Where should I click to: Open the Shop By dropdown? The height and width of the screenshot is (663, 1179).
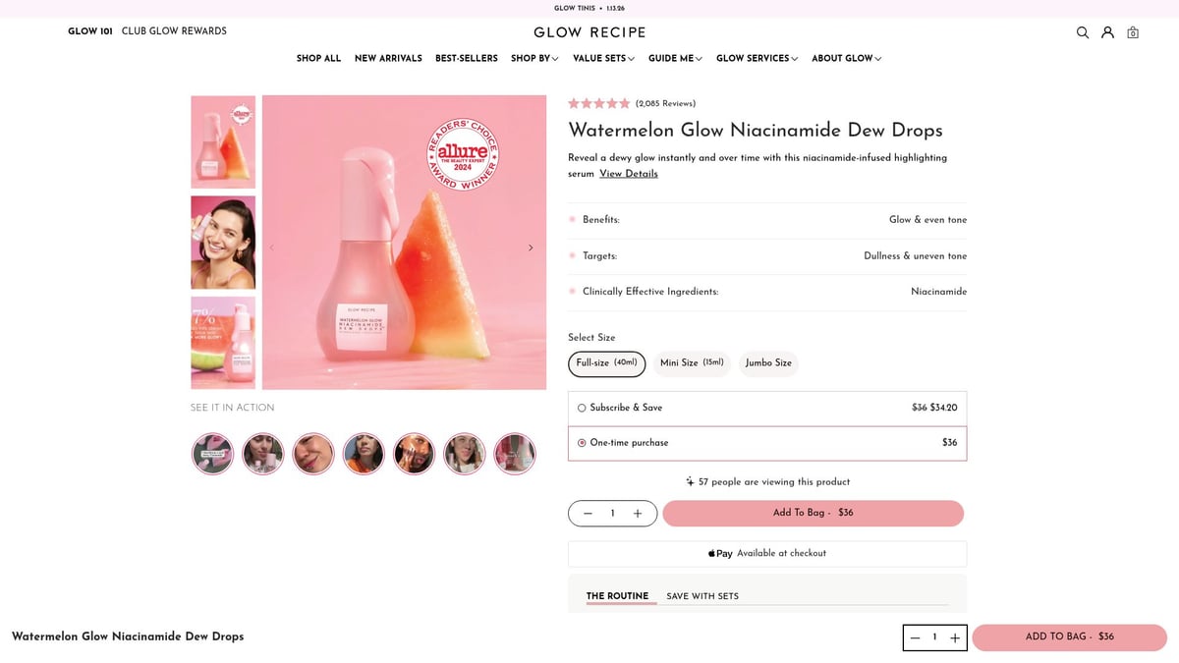click(533, 58)
